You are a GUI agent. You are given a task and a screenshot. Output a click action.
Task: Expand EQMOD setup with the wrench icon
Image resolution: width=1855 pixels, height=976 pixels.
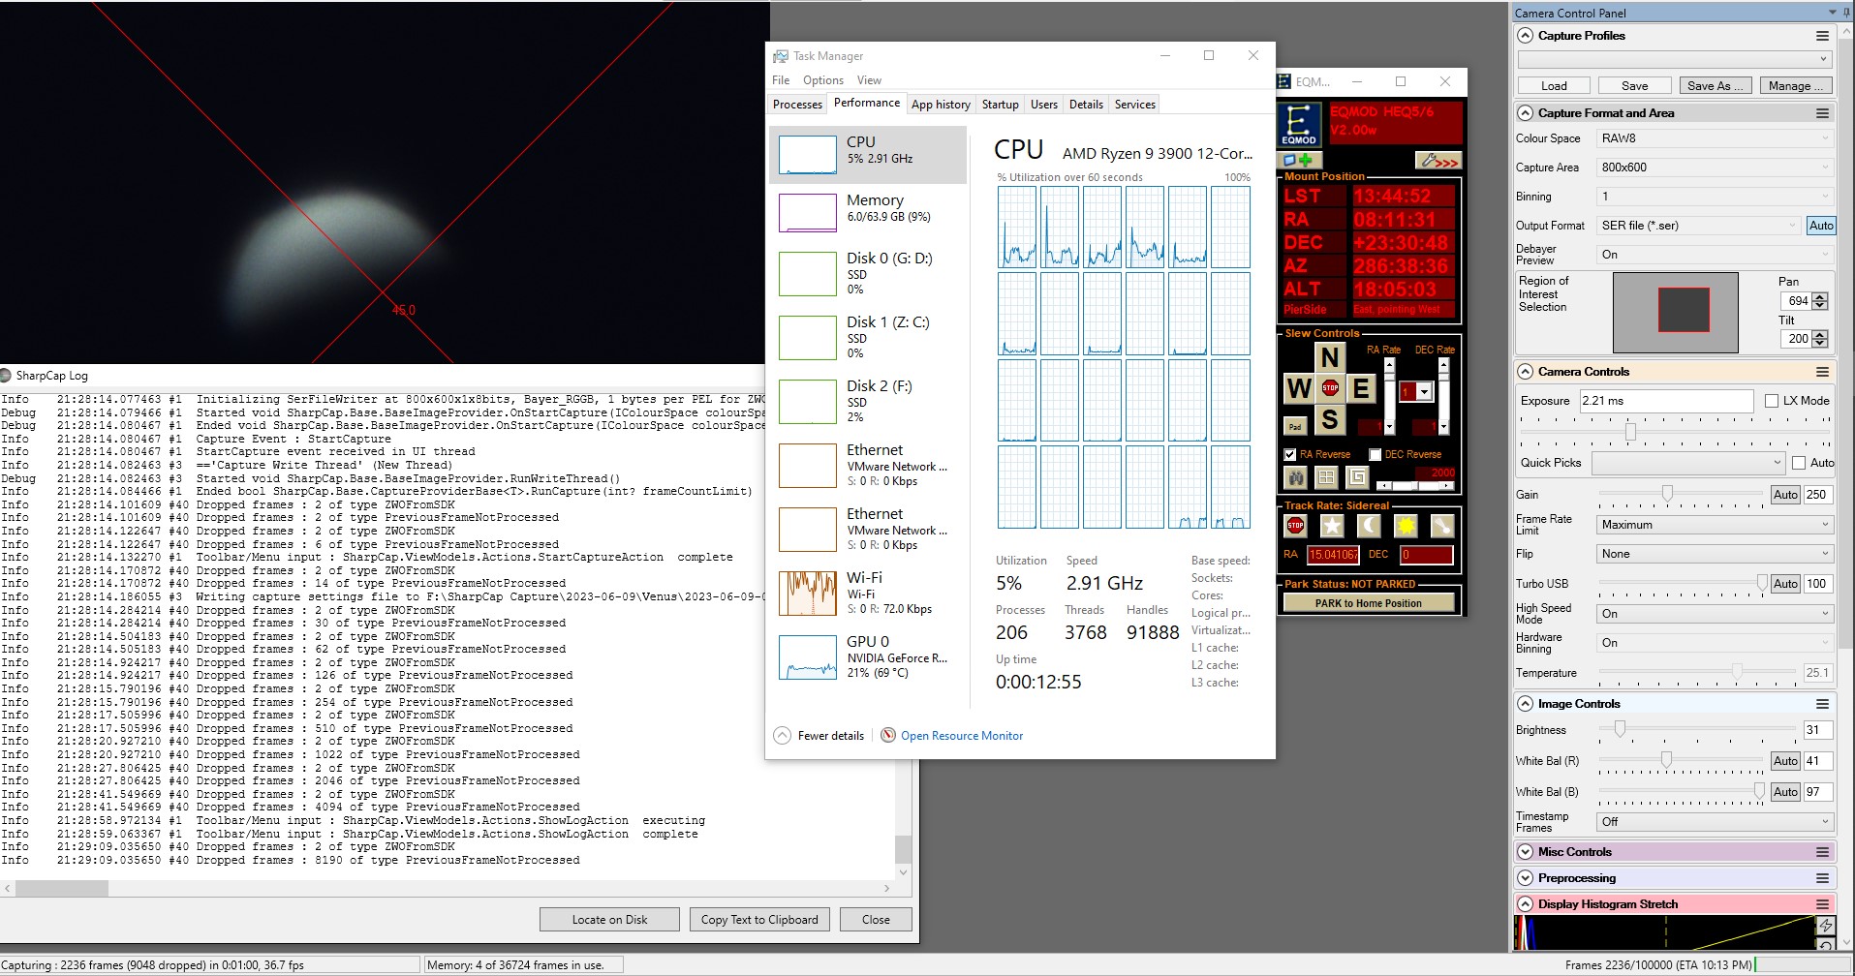[1438, 161]
